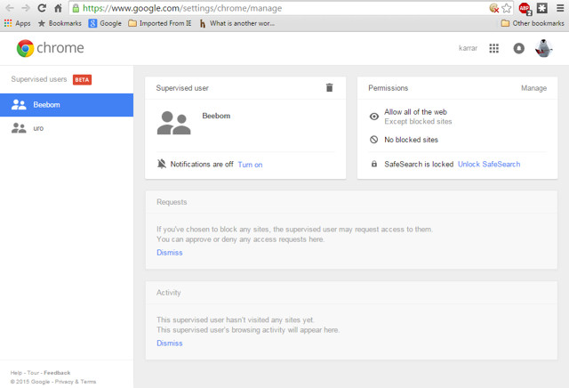Dismiss the Requests notice
The width and height of the screenshot is (569, 388).
tap(170, 253)
